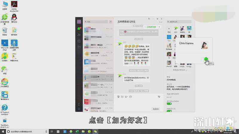Click the send file folder icon
239x134 pixels.
click(x=122, y=97)
